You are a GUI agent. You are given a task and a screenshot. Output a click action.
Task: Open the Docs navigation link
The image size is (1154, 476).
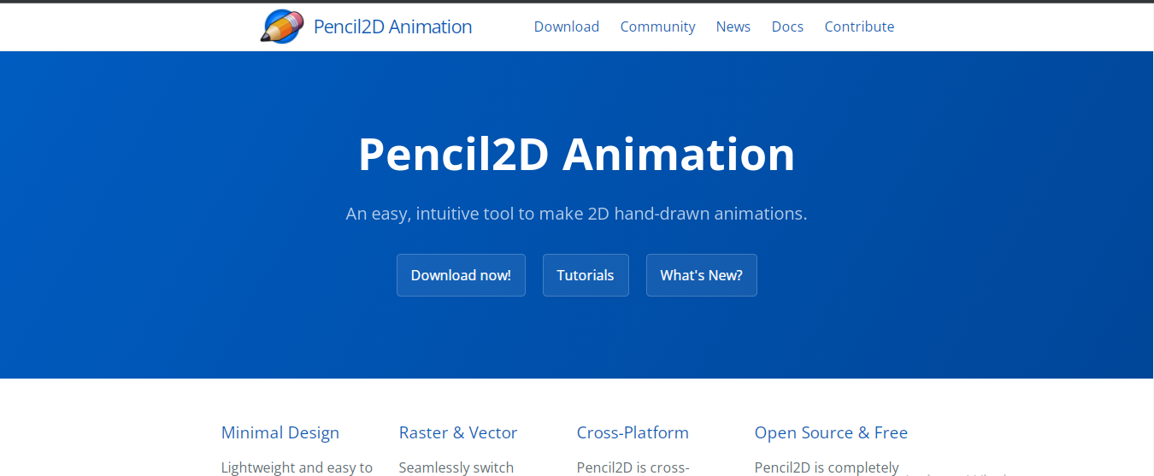787,26
